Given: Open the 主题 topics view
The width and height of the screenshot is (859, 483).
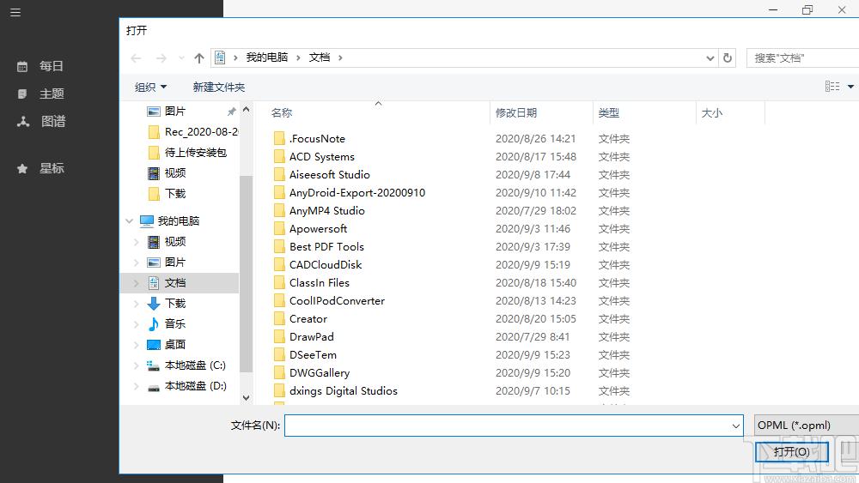Looking at the screenshot, I should point(40,94).
